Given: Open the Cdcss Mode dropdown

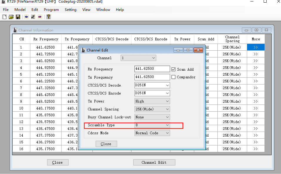Looking at the screenshot, I should click(x=167, y=133).
